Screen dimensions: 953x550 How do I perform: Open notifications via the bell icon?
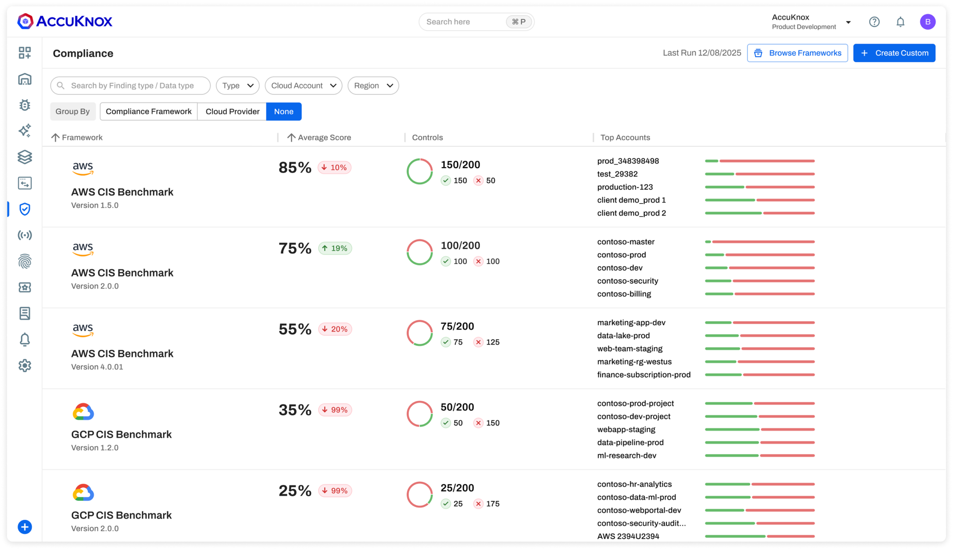(x=900, y=22)
